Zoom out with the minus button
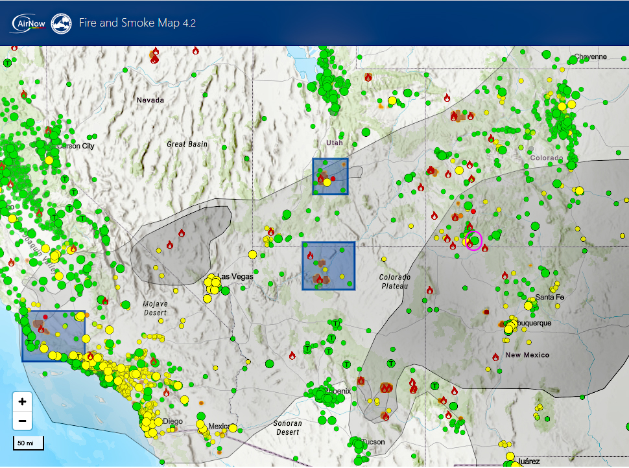Image resolution: width=629 pixels, height=468 pixels. coord(23,421)
